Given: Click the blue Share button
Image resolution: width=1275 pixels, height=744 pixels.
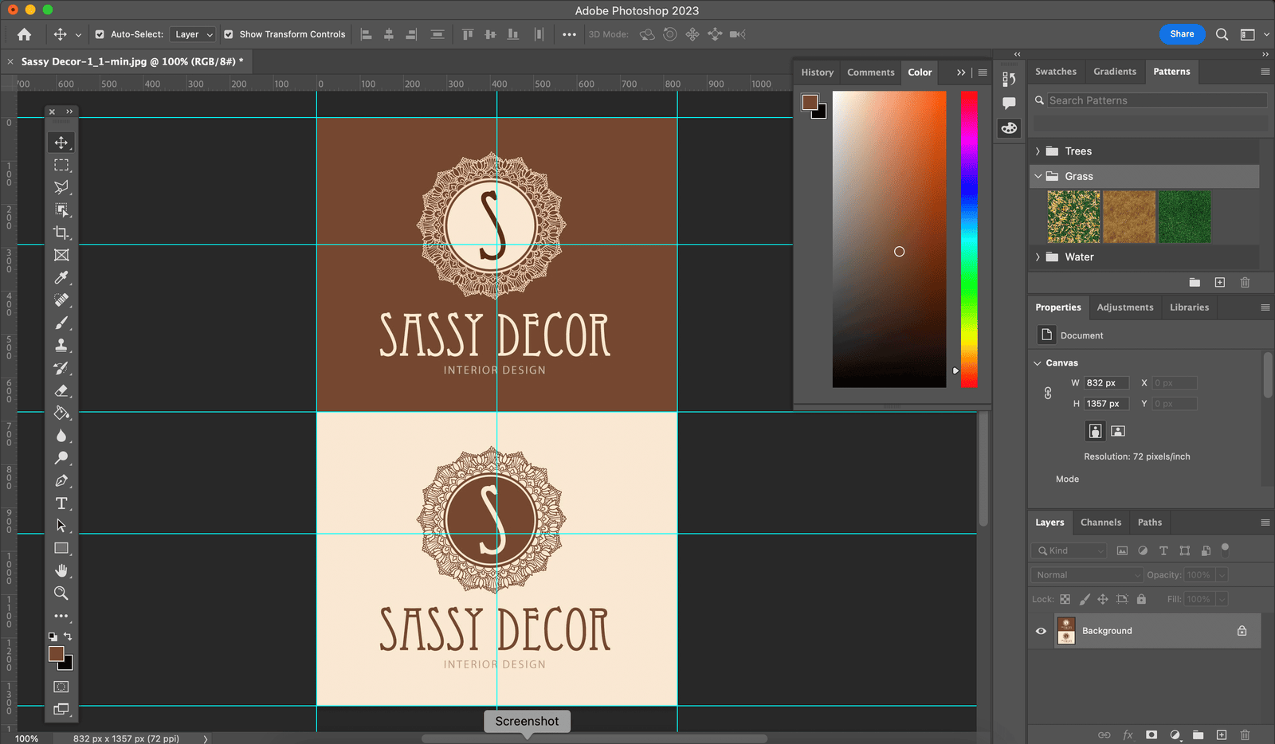Looking at the screenshot, I should coord(1182,34).
